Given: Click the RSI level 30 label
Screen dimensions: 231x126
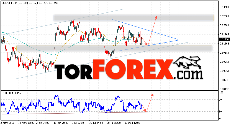Looking at the screenshot, I should coord(220,112).
